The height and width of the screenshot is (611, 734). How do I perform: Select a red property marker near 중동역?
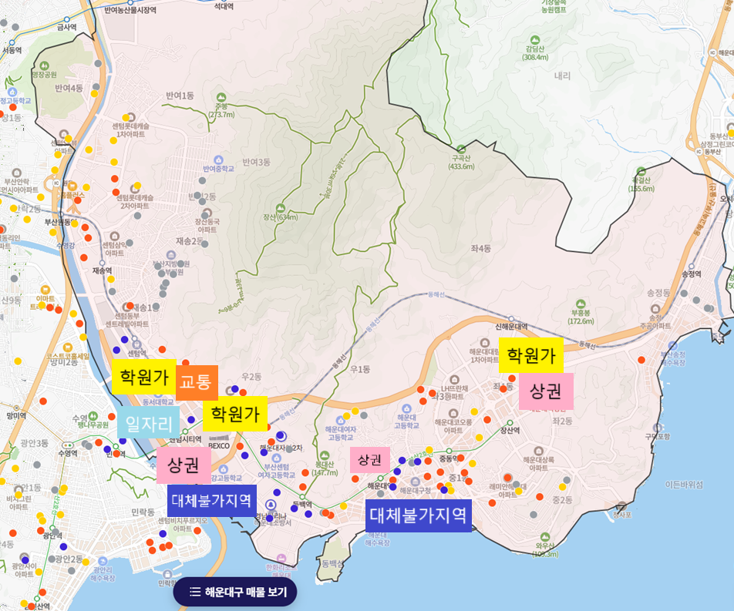pos(461,458)
